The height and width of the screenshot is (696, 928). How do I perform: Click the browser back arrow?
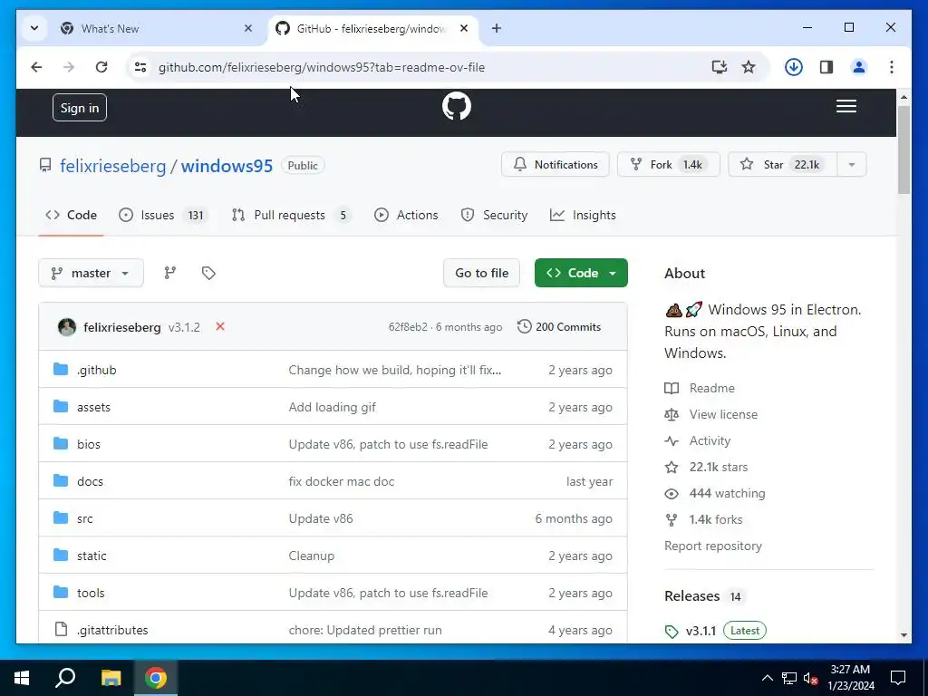[x=36, y=67]
